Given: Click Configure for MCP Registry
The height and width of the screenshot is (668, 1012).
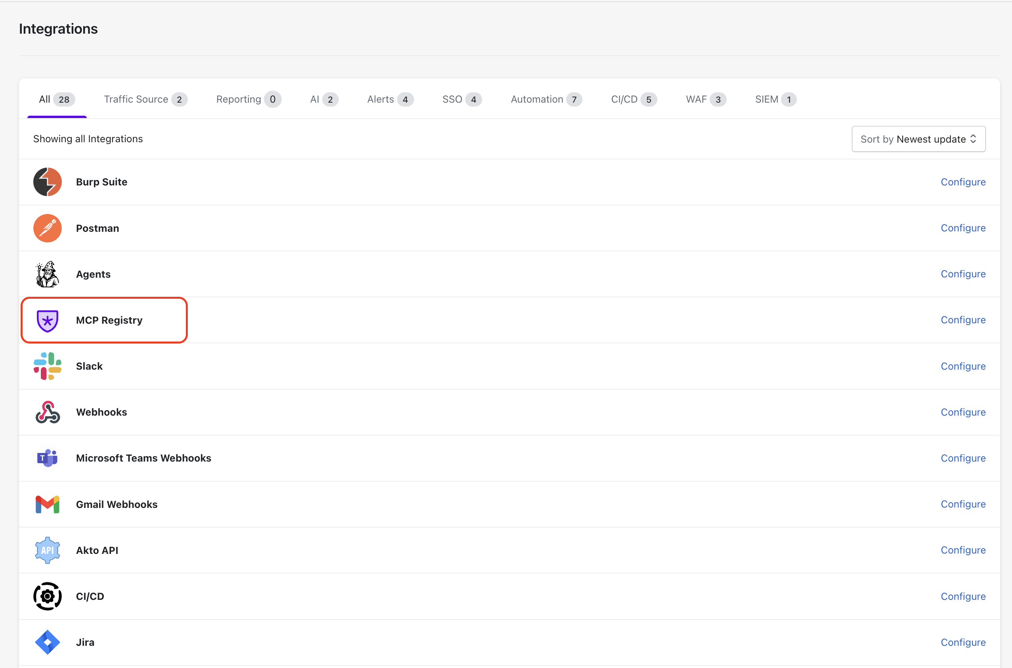Looking at the screenshot, I should (x=962, y=320).
